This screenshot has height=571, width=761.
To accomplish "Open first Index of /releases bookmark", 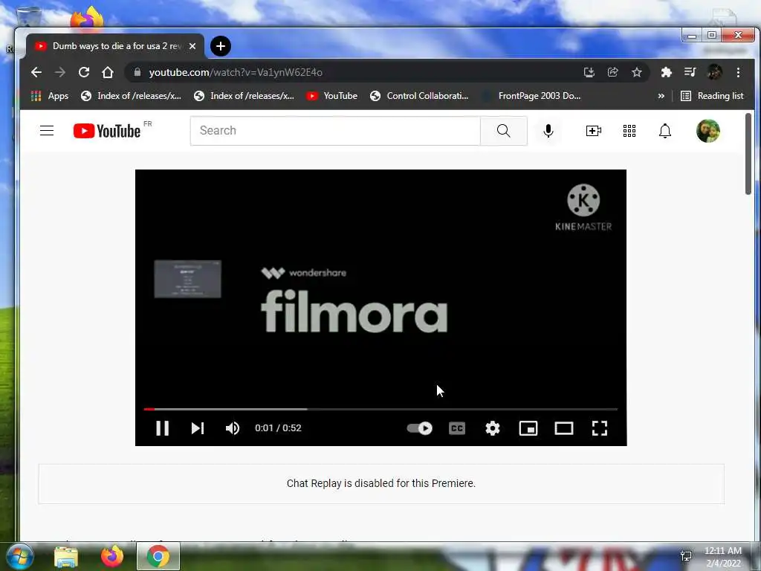I will point(131,96).
